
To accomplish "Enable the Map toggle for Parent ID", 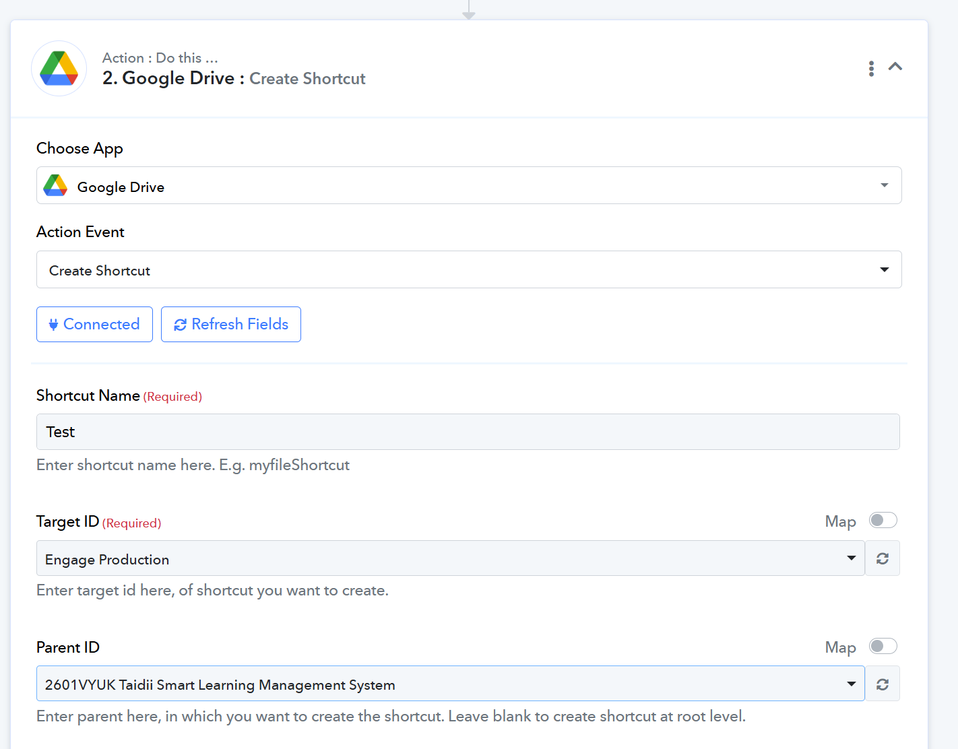I will (x=883, y=647).
